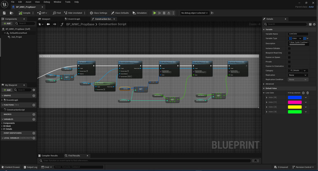Add a new variable with plus icon
The image size is (318, 171).
(34, 119)
